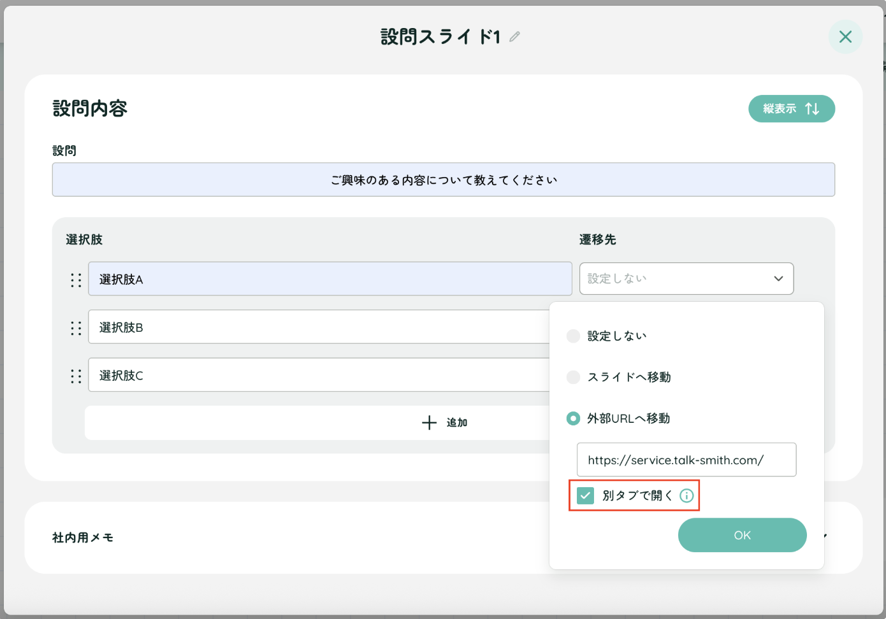Click pencil icon to rename 設問スライド1
The image size is (886, 619).
coord(514,37)
